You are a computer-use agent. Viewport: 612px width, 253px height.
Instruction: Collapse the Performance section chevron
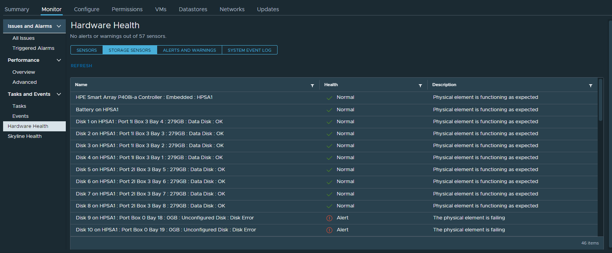[x=59, y=60]
